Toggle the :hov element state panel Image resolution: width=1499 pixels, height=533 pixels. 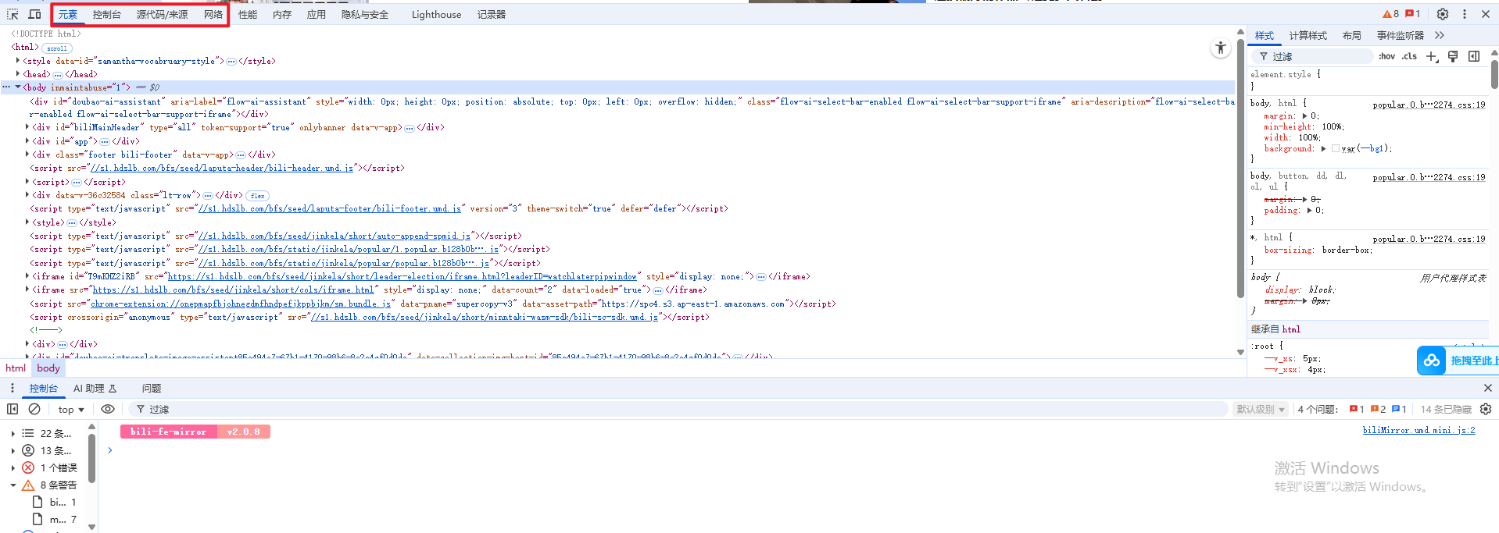pos(1386,56)
